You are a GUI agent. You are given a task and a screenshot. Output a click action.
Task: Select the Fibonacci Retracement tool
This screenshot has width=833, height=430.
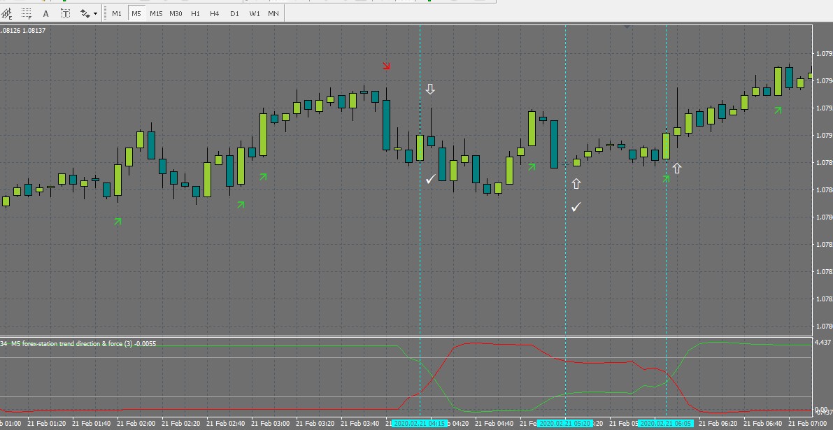coord(27,13)
